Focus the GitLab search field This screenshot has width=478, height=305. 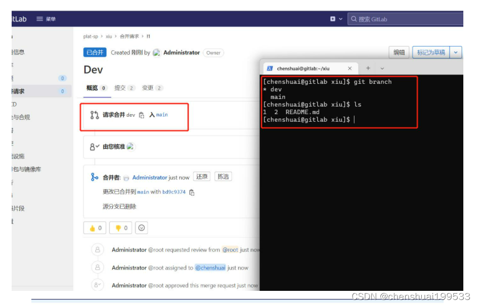[x=406, y=19]
